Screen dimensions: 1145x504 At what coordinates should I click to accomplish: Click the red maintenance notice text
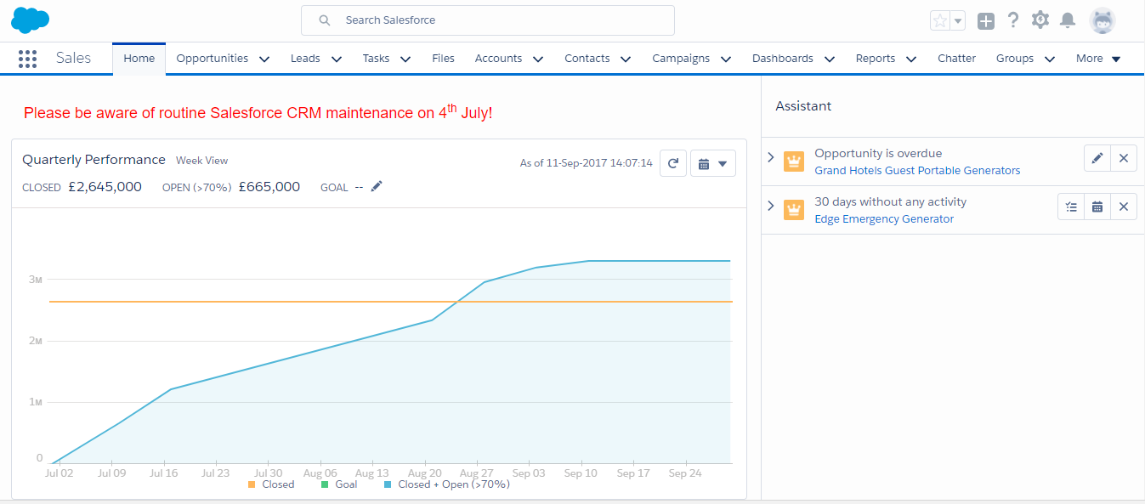coord(258,111)
